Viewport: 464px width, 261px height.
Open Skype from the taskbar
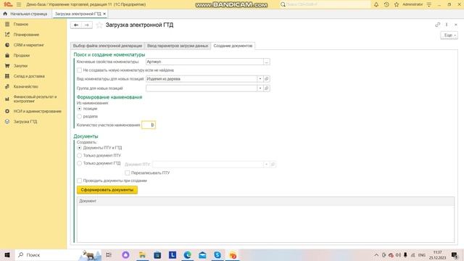217,254
